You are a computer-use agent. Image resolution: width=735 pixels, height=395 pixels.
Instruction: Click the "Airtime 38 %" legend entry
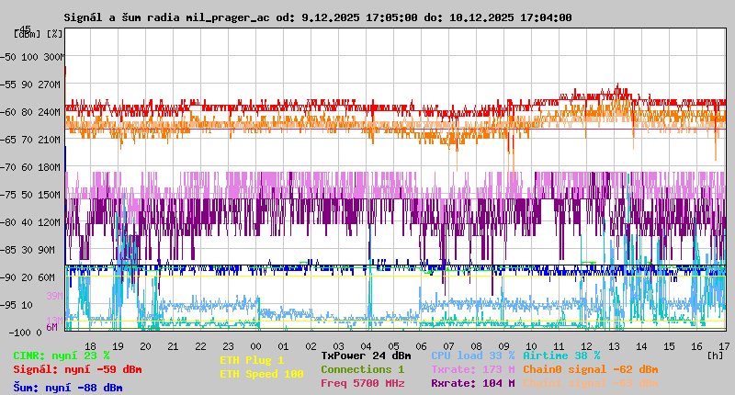(x=561, y=356)
